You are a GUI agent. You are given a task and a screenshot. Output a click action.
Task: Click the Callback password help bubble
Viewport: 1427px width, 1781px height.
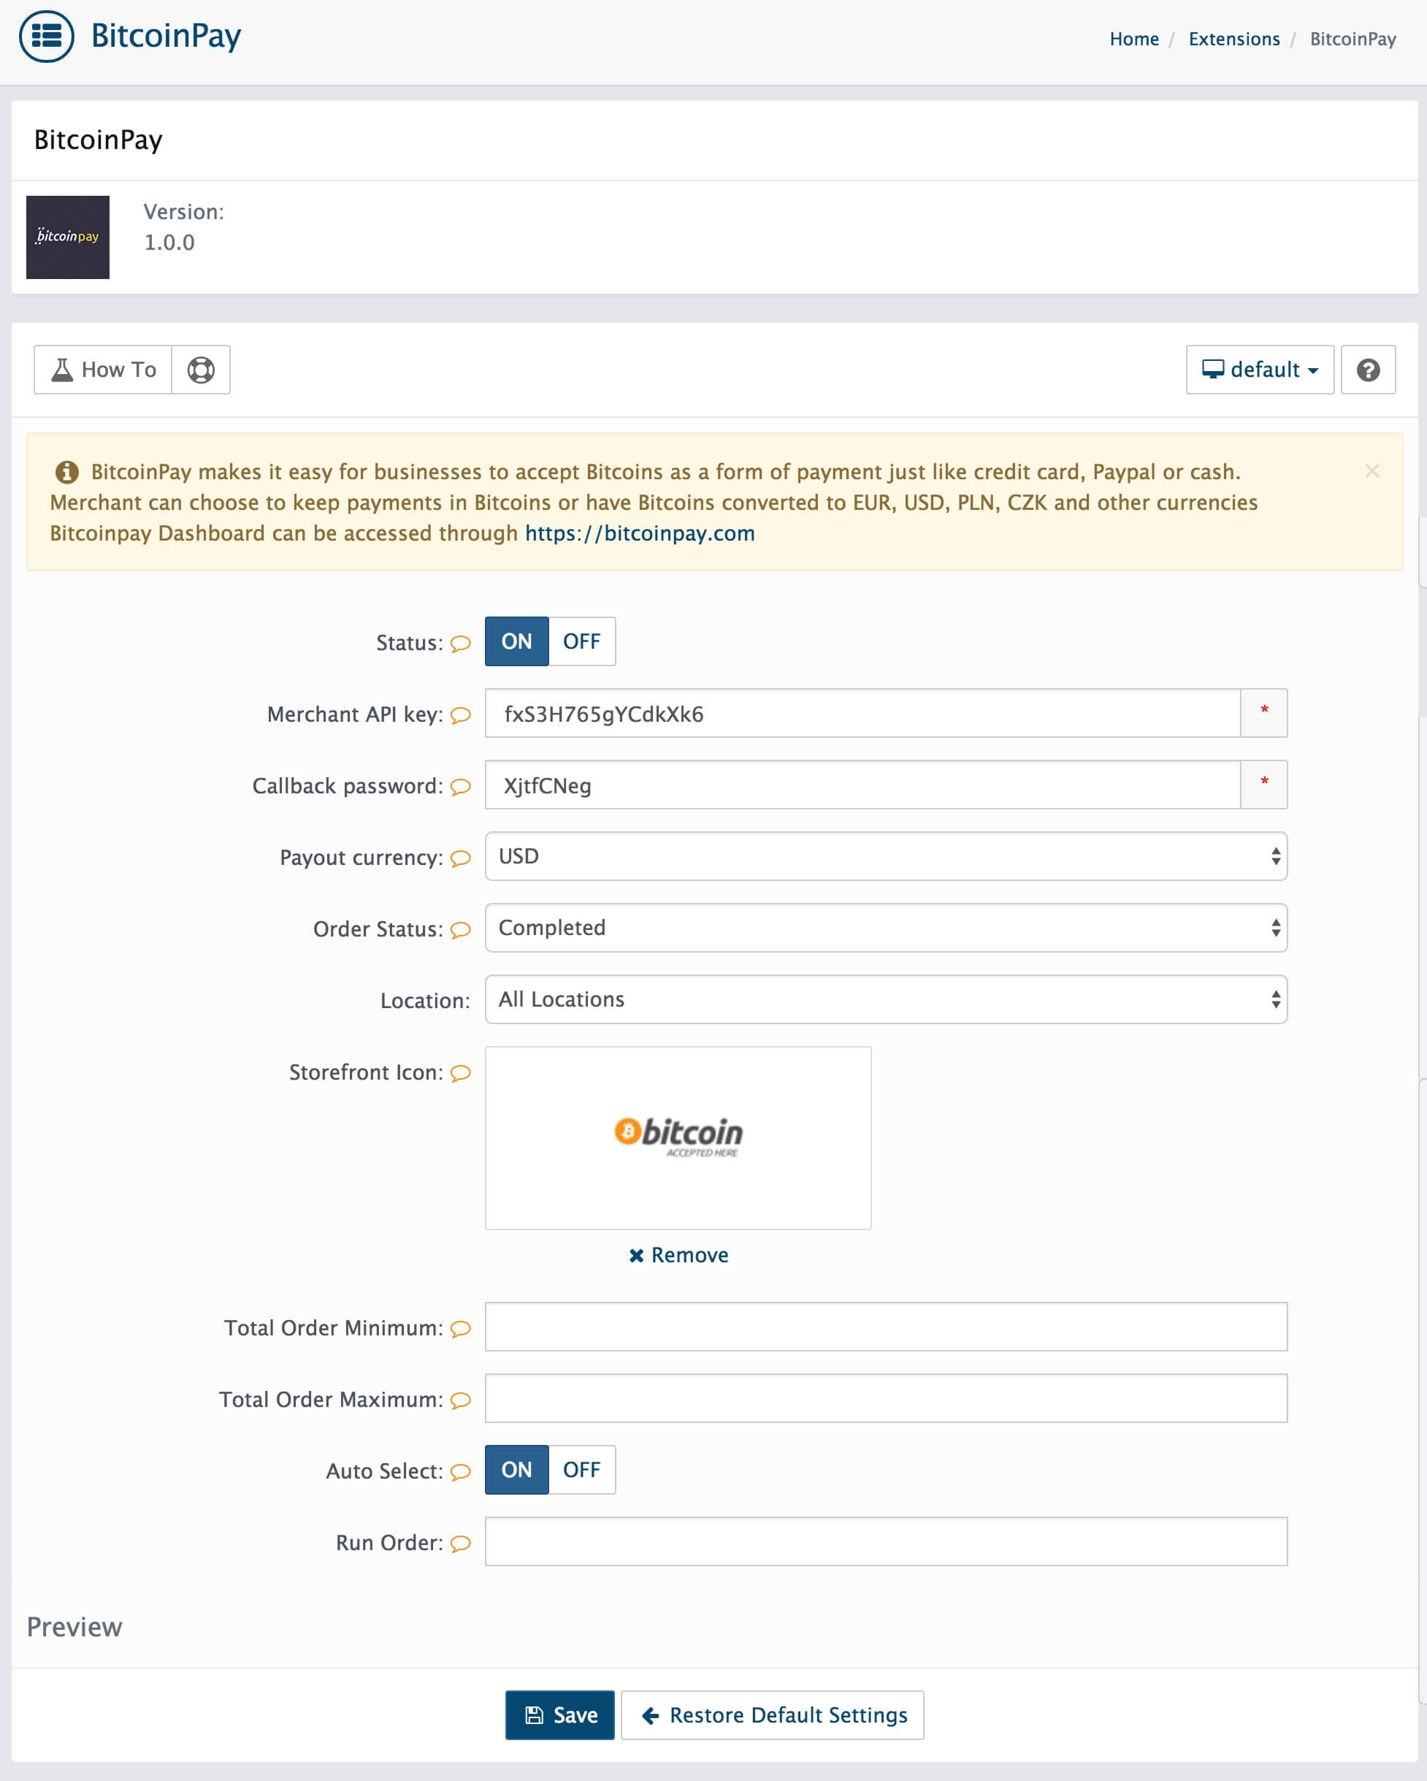461,787
